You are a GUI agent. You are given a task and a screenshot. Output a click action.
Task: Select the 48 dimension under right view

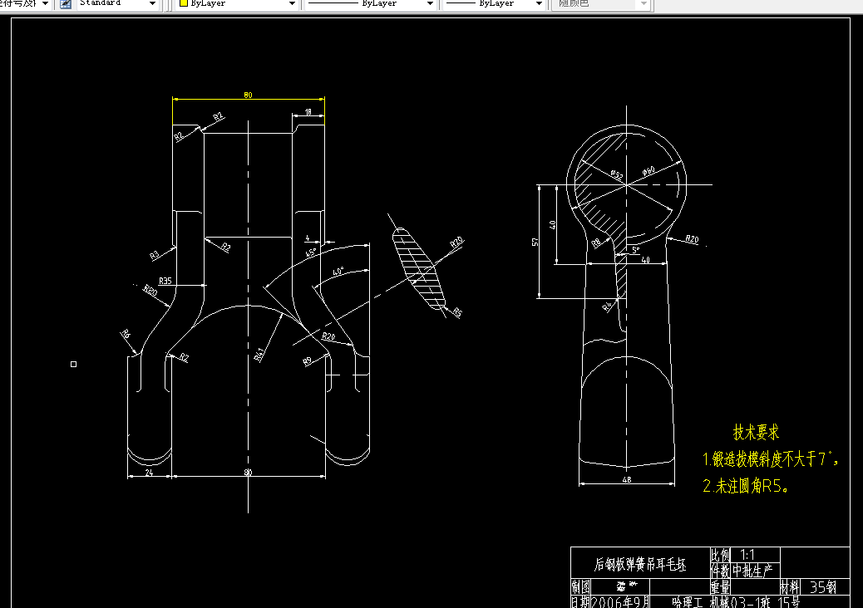[626, 480]
